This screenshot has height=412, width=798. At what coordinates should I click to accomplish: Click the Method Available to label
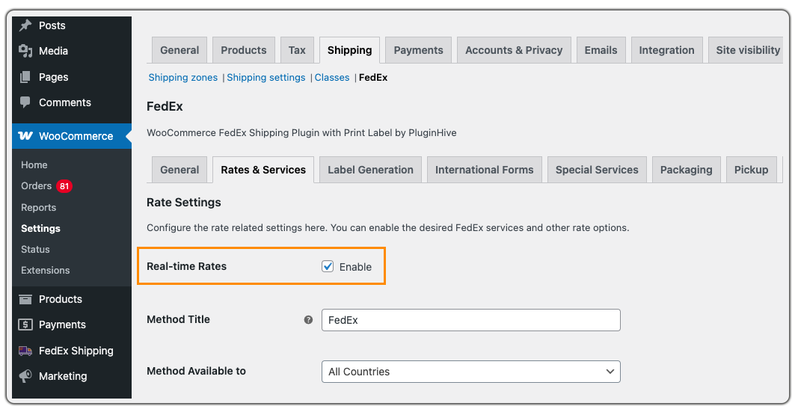point(196,372)
